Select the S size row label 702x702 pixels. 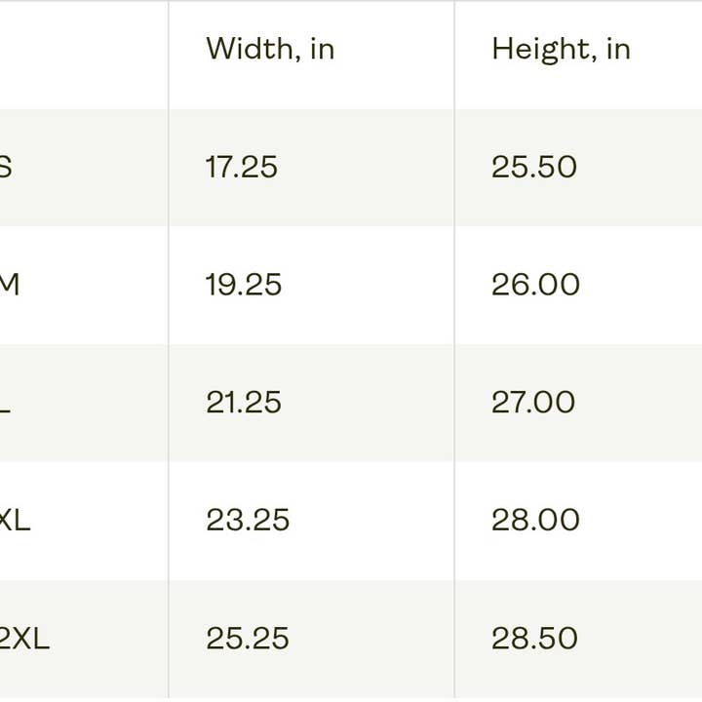tap(6, 168)
